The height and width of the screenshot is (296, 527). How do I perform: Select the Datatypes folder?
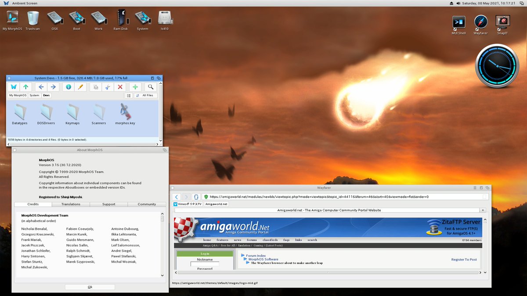[20, 114]
